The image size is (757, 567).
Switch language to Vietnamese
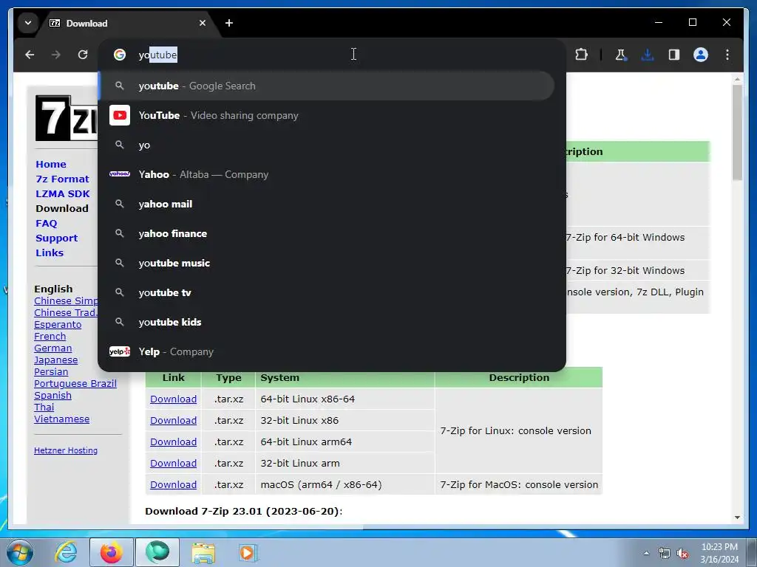pos(62,419)
